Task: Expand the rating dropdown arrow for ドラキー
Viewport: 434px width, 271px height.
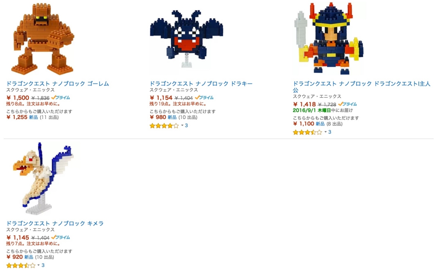Action: coord(182,125)
